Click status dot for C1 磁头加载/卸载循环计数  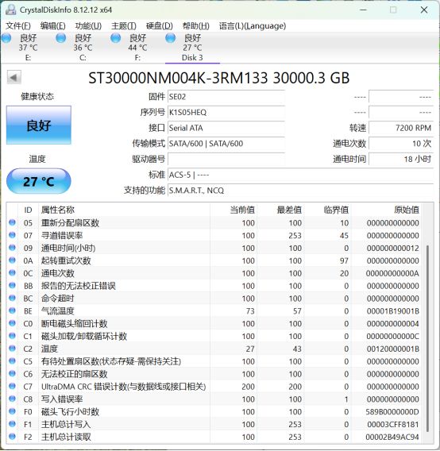(12, 336)
